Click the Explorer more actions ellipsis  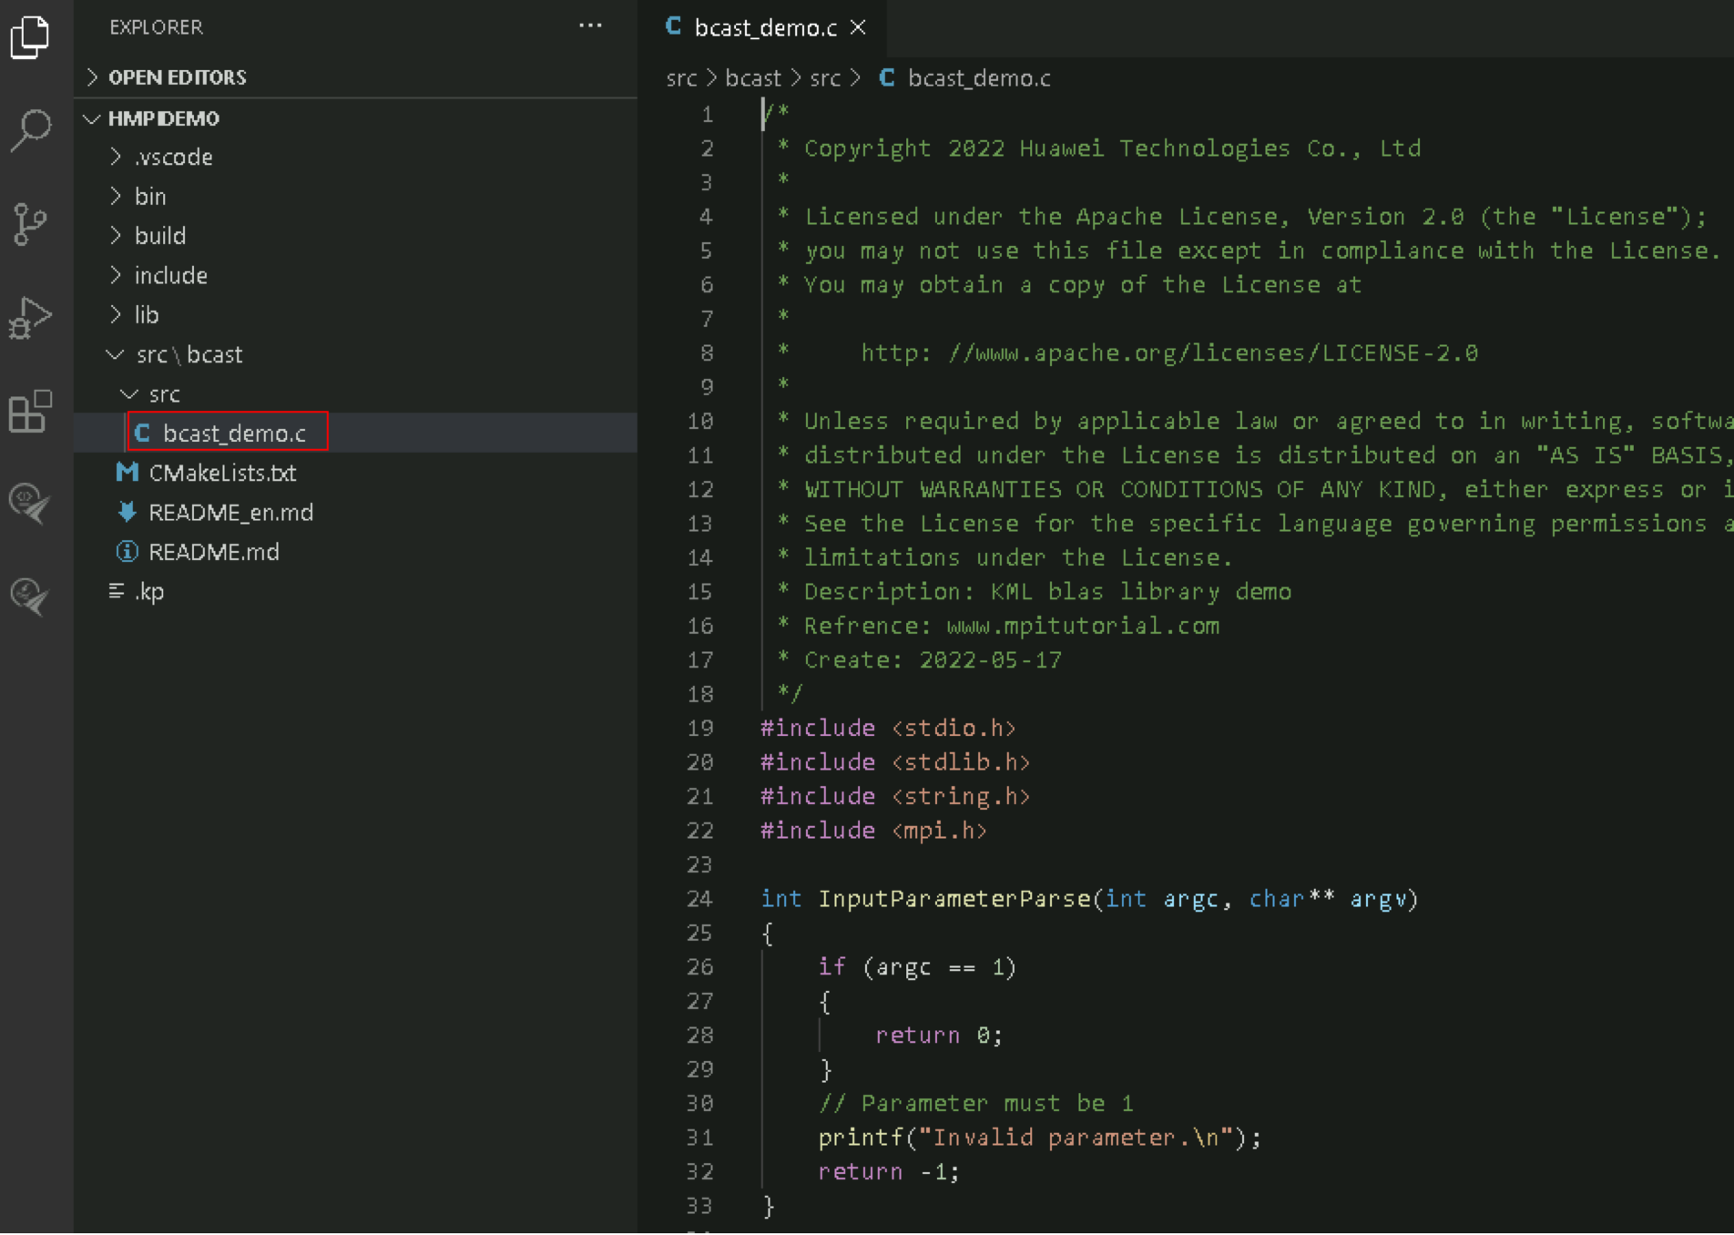(590, 26)
